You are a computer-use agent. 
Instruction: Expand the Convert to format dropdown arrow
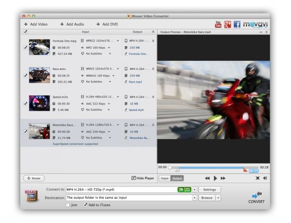tap(194, 189)
